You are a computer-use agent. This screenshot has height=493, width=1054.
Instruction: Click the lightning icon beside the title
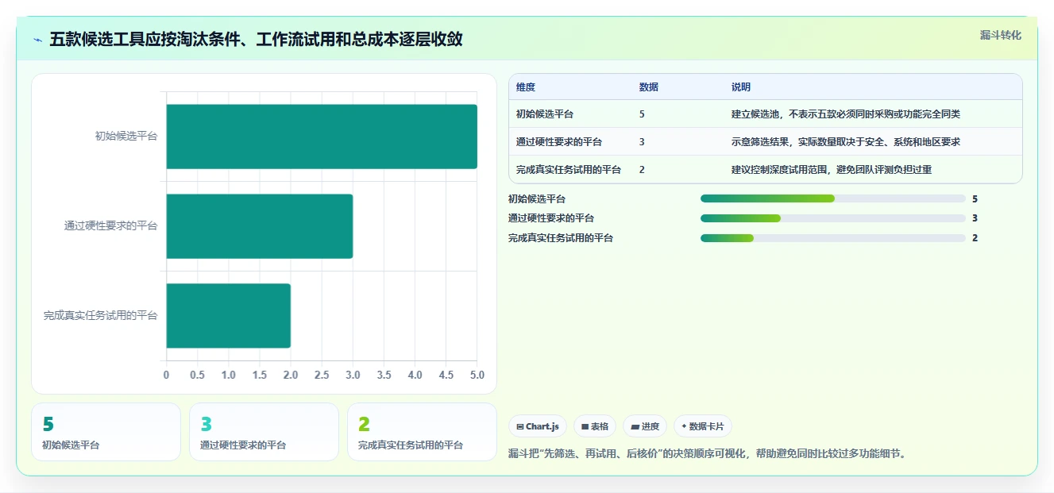pyautogui.click(x=37, y=40)
